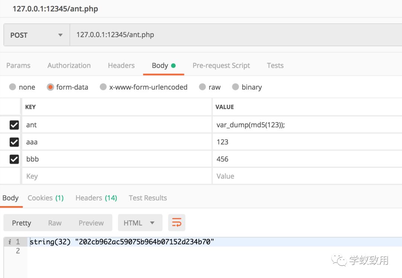Click the string(32) response line

[122, 242]
